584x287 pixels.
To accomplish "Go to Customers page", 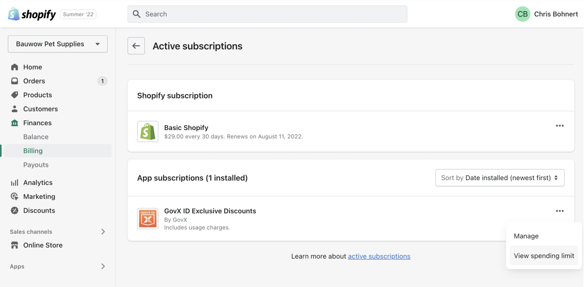I will coord(41,109).
